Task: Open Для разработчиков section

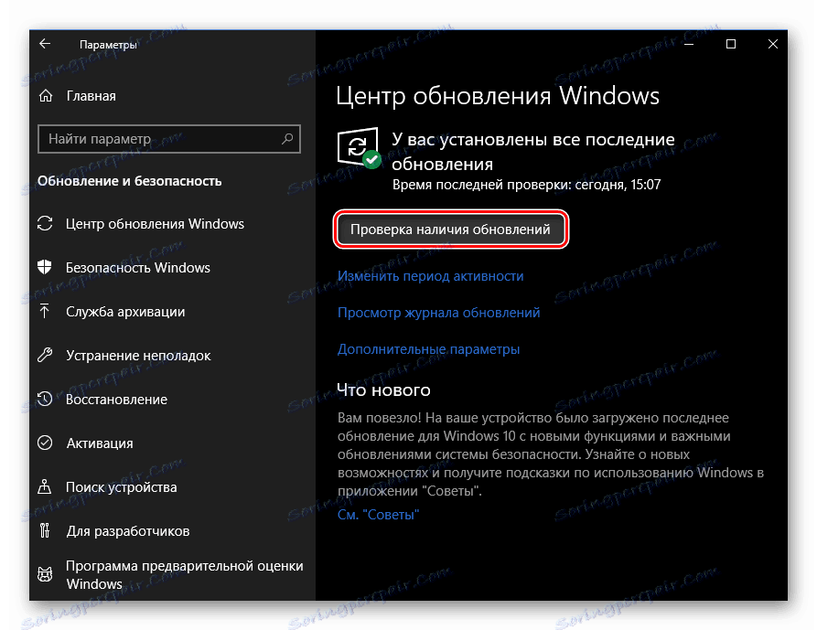Action: 128,531
